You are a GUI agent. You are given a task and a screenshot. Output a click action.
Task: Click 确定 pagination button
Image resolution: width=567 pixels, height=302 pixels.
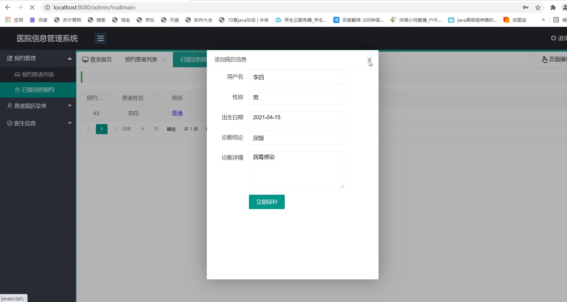coord(171,129)
